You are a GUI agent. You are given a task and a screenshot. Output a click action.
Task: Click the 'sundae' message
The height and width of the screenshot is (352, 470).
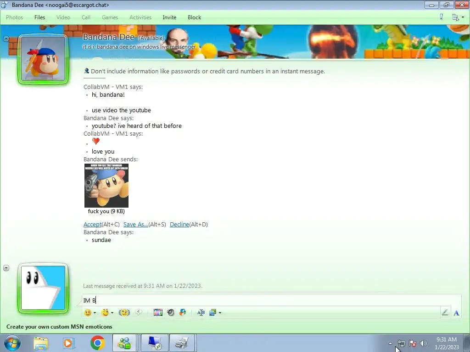coord(101,240)
